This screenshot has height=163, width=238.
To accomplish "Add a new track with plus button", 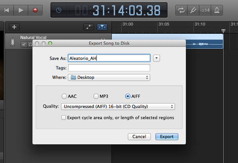I will [x=14, y=27].
